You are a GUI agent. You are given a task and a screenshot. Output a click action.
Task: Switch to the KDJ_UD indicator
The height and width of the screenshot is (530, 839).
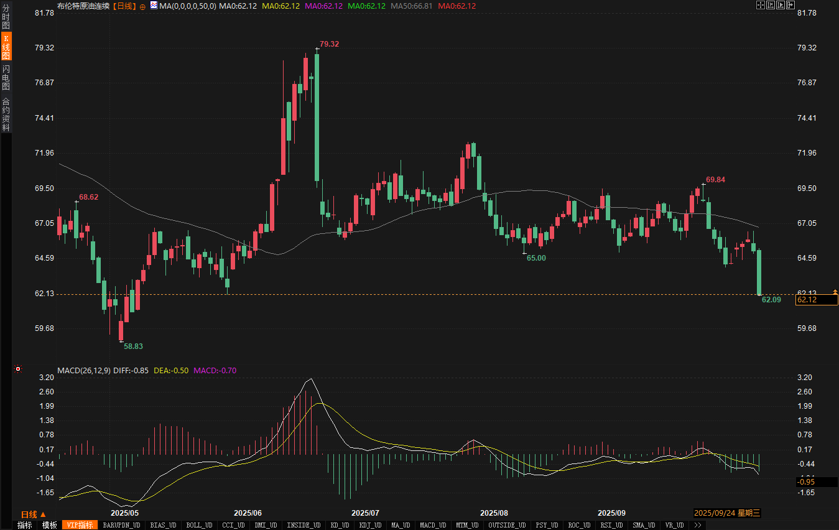(x=370, y=525)
